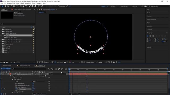Viewport: 170px width, 95px height.
Task: Switch to the Small Screen workspace
Action: (x=124, y=6)
